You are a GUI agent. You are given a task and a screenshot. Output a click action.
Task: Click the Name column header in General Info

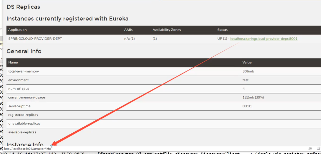pos(13,62)
